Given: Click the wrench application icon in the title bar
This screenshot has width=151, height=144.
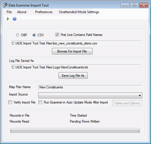Looking at the screenshot, I should point(5,5).
